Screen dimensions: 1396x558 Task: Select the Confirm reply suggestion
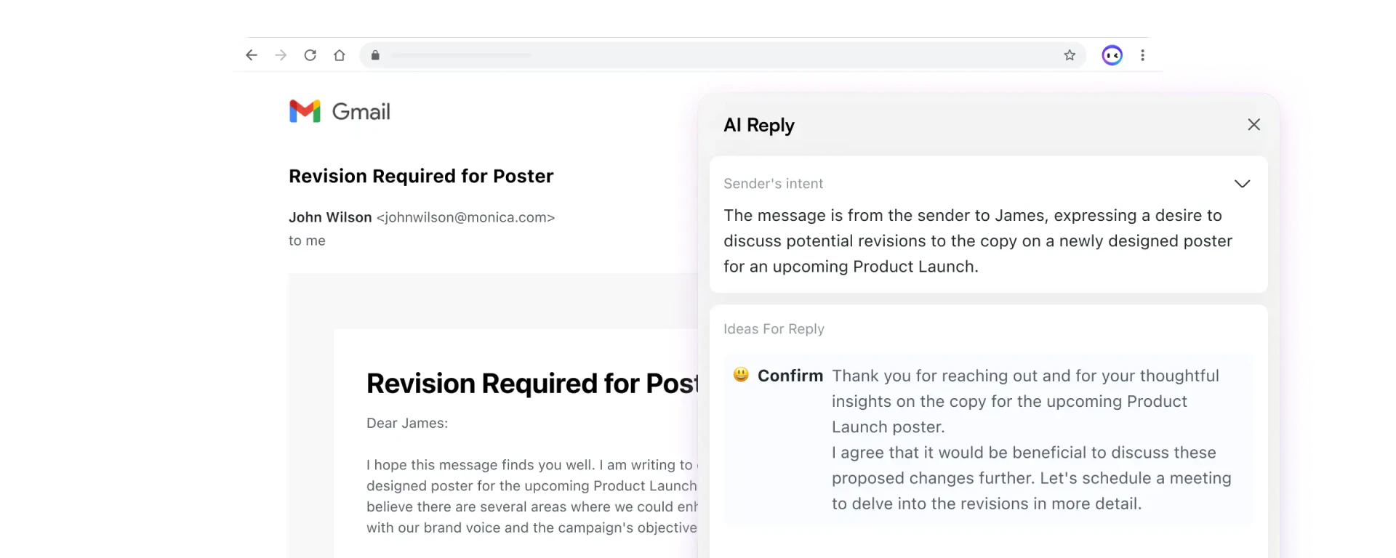(790, 376)
